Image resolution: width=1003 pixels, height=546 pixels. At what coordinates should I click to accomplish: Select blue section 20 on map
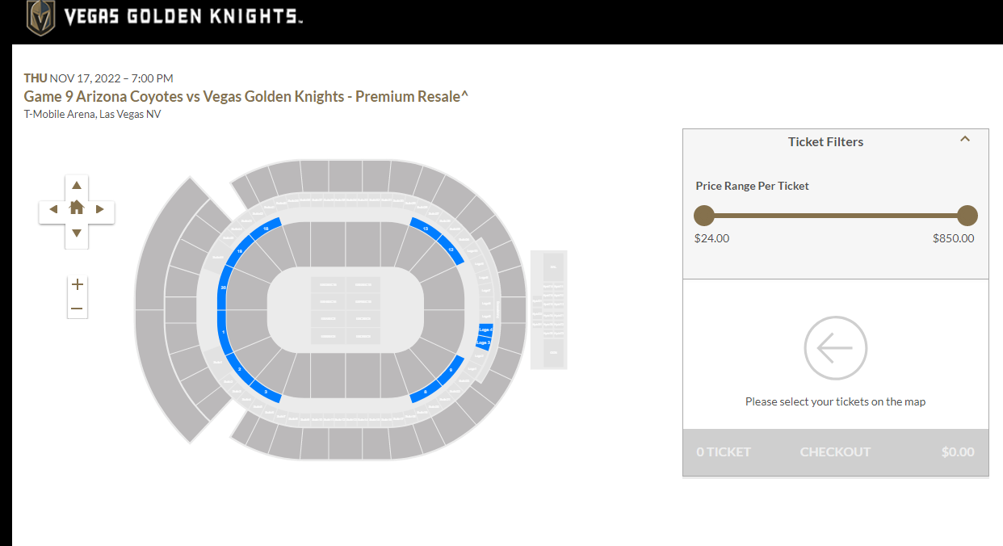pyautogui.click(x=223, y=288)
